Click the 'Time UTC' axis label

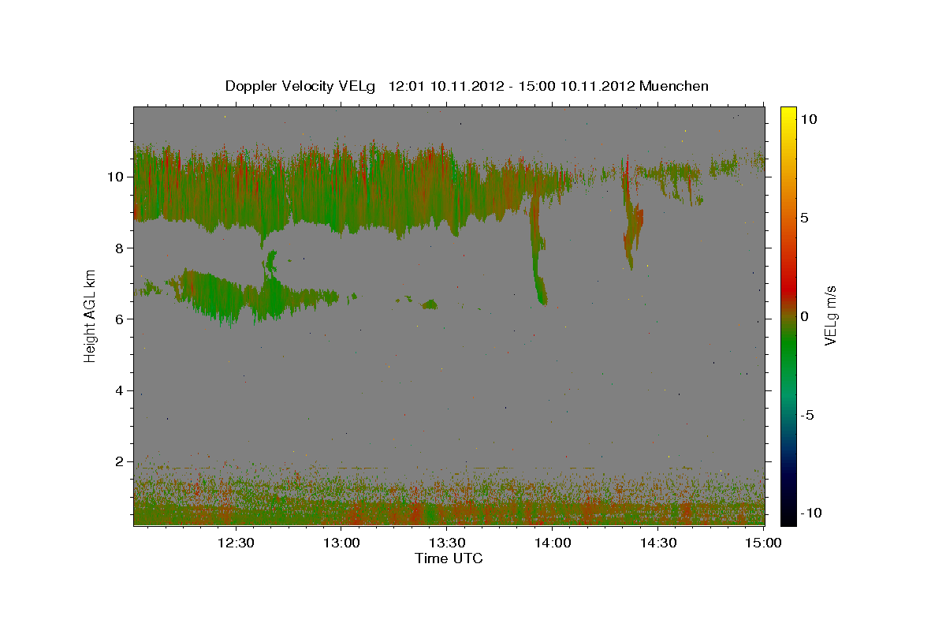click(449, 558)
